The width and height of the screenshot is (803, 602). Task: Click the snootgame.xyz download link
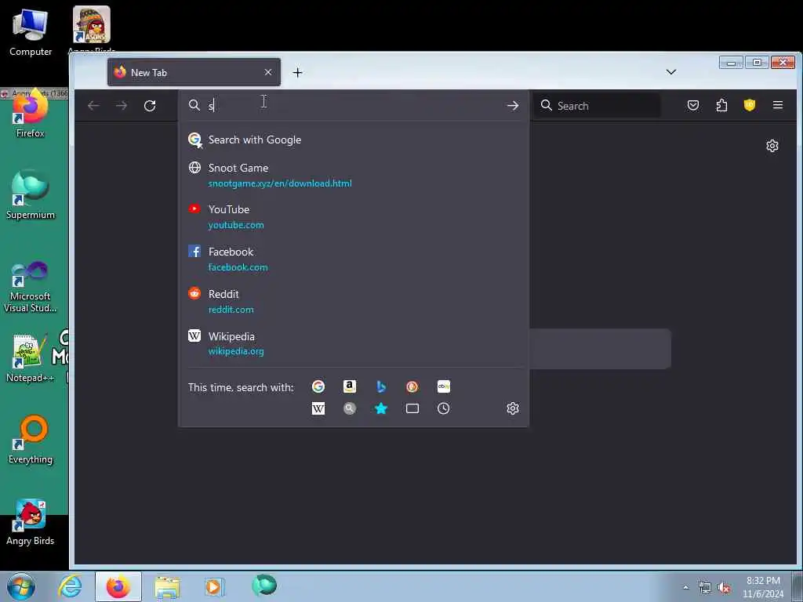(280, 183)
